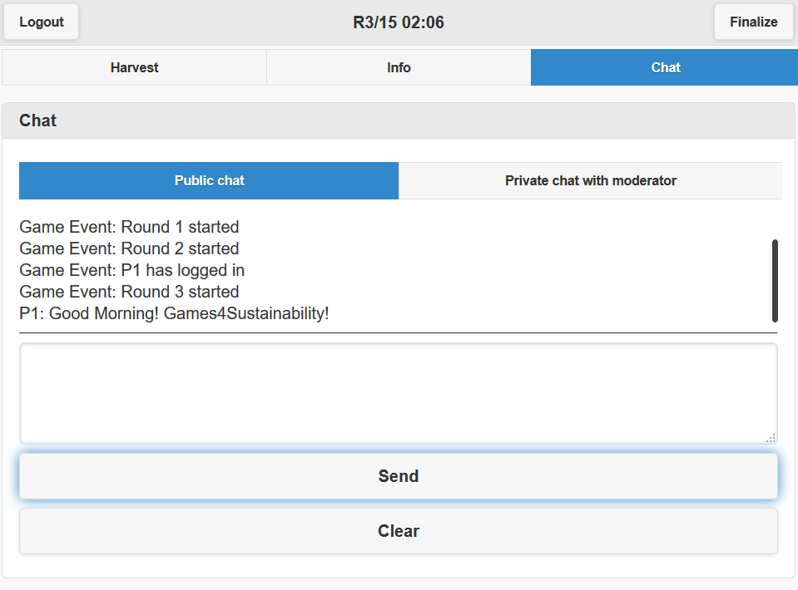The image size is (798, 590).
Task: Click P1's Good Morning message
Action: point(174,313)
